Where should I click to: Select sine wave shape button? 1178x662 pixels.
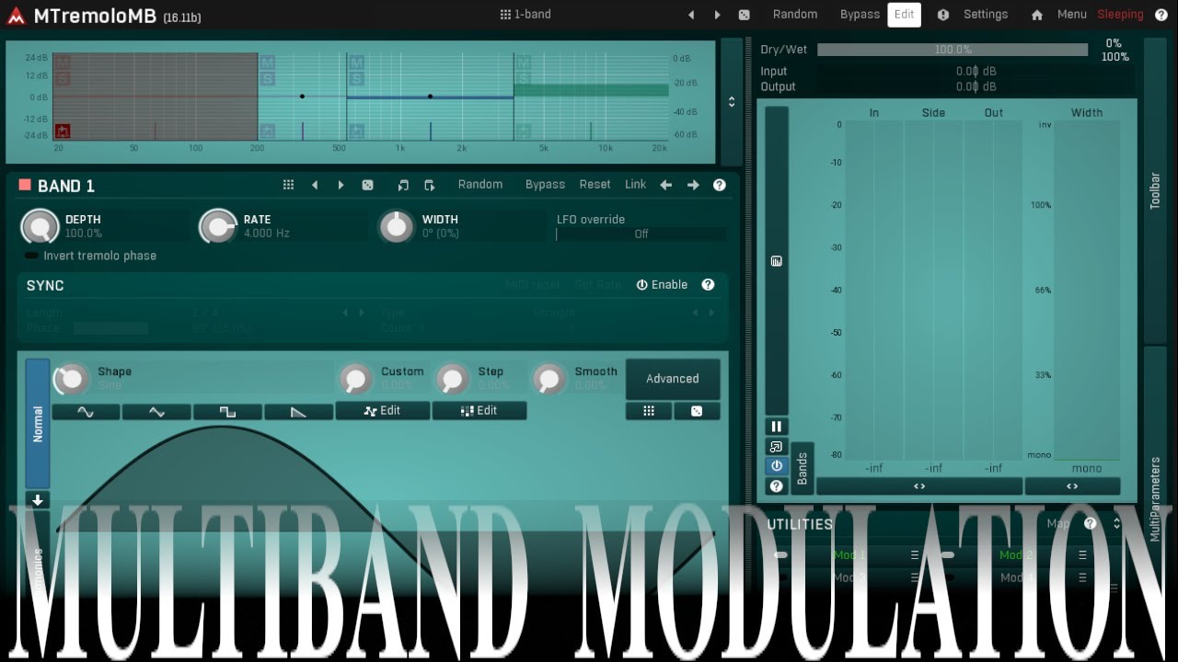pyautogui.click(x=86, y=411)
